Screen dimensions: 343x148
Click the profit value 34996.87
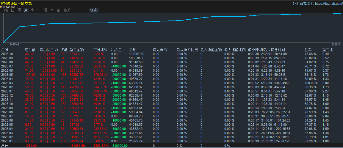click(76, 137)
